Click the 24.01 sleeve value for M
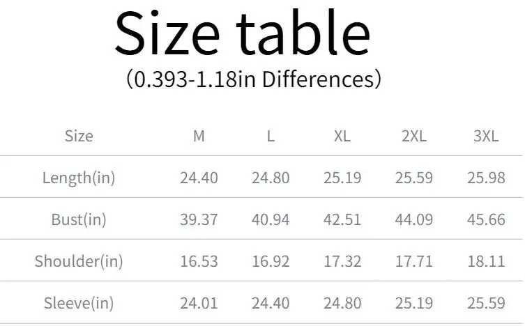The image size is (525, 326). click(199, 303)
